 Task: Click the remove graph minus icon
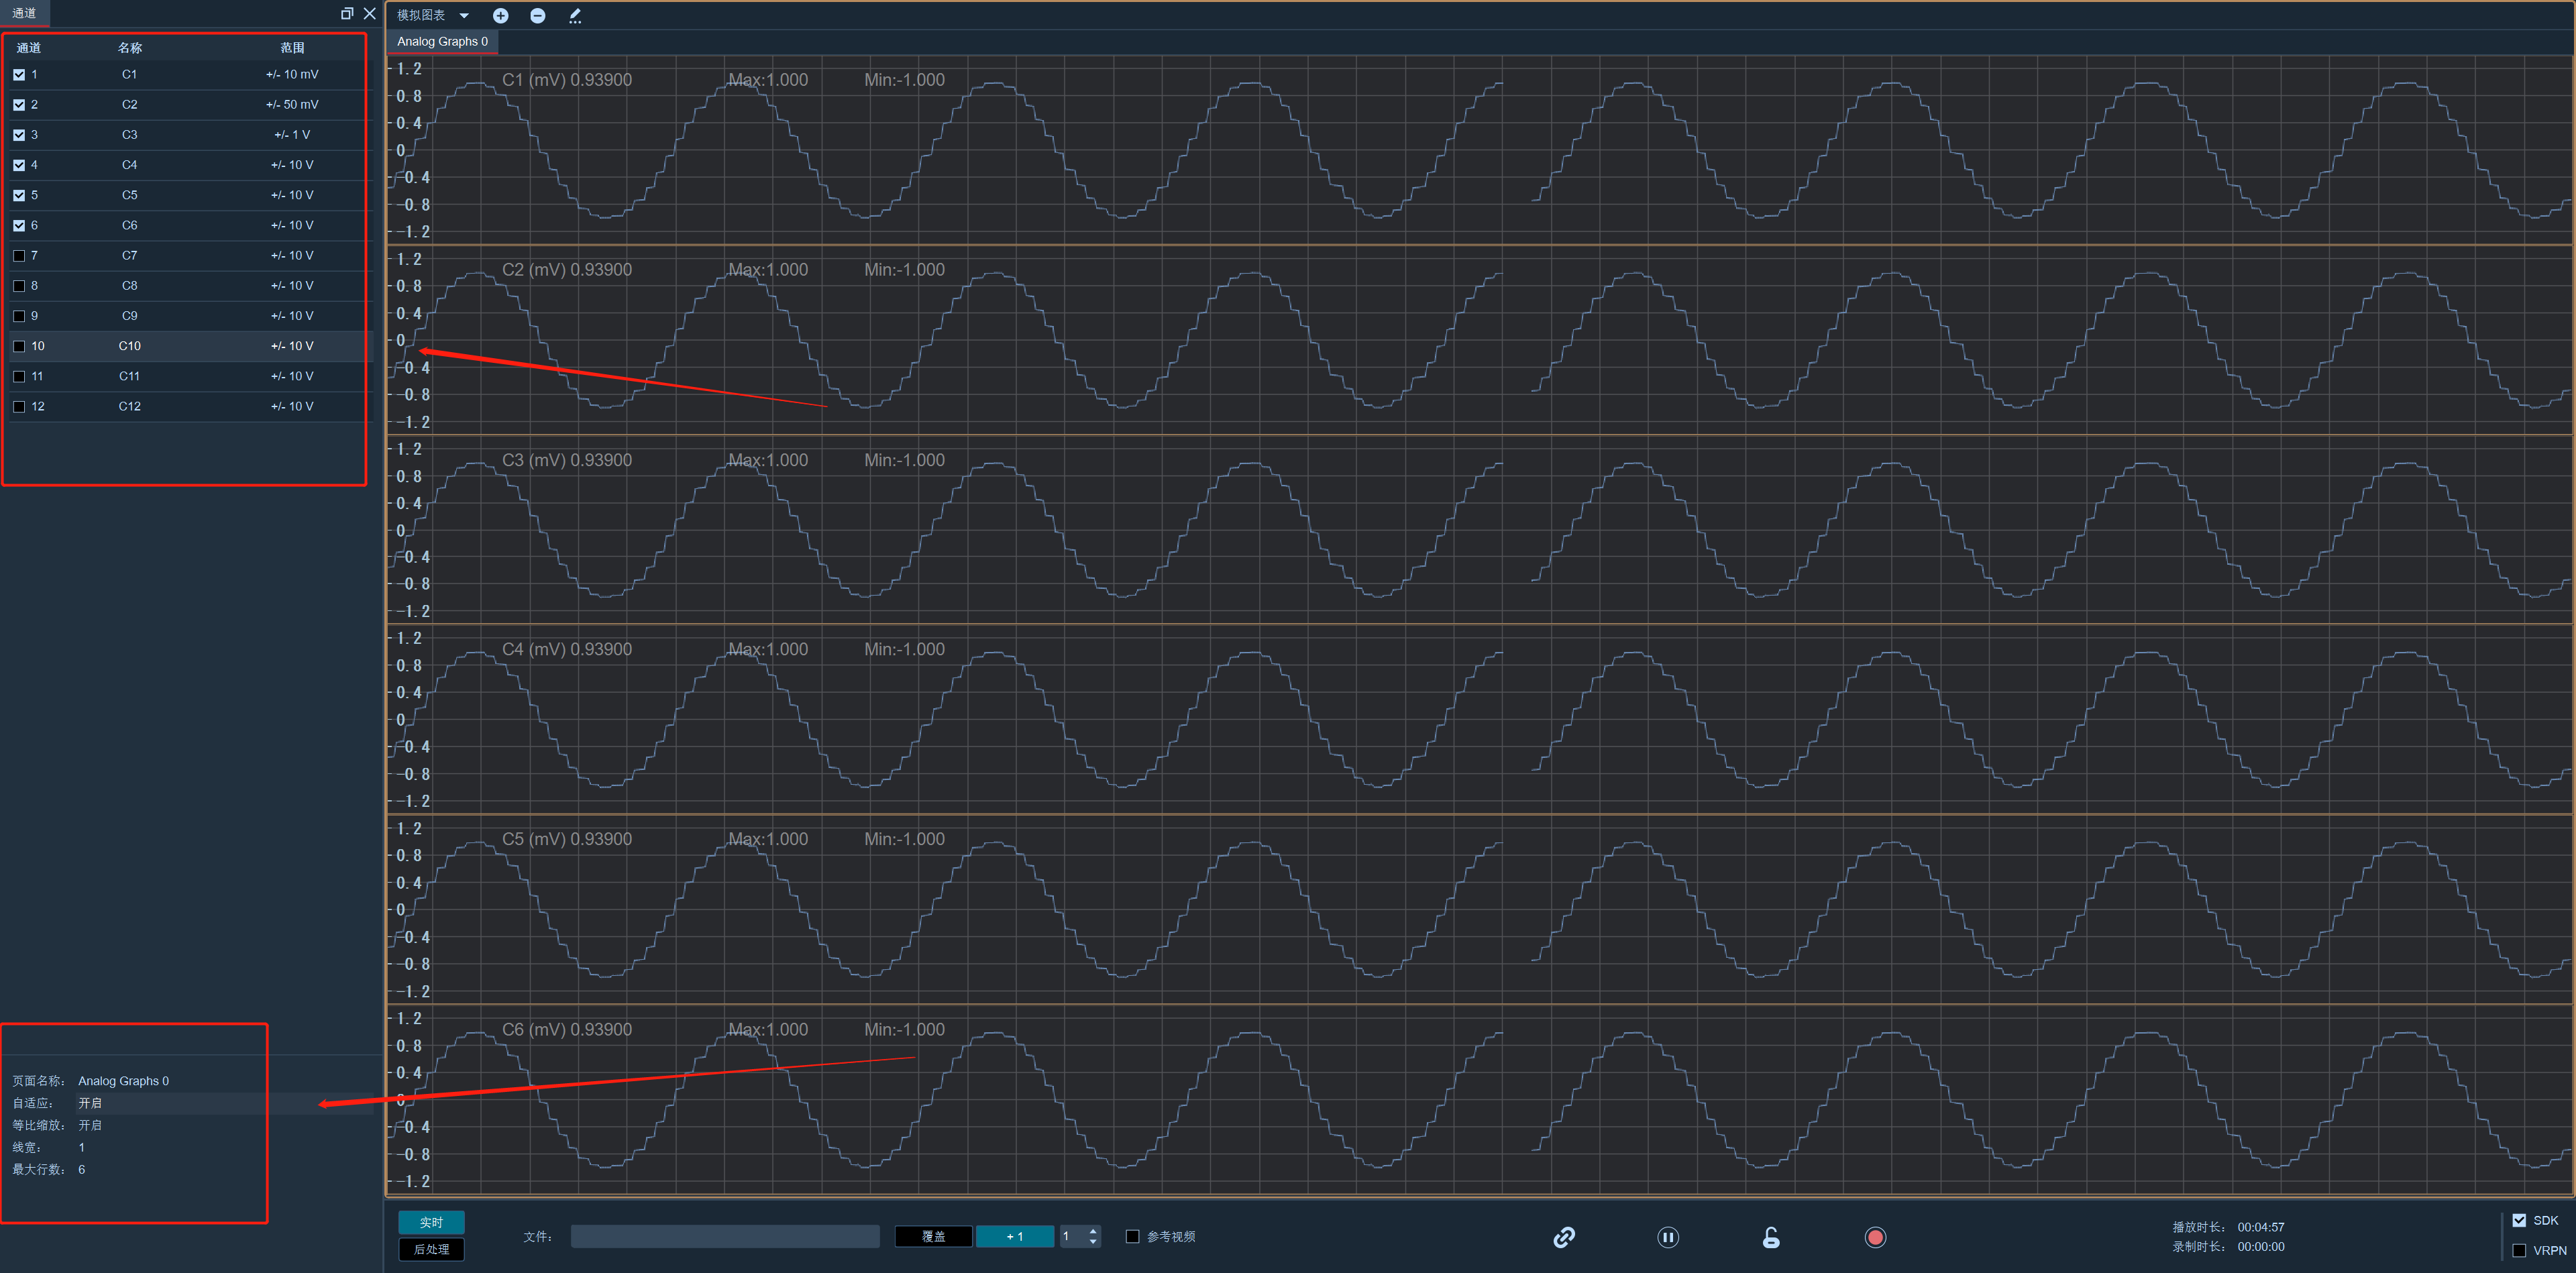(x=538, y=15)
